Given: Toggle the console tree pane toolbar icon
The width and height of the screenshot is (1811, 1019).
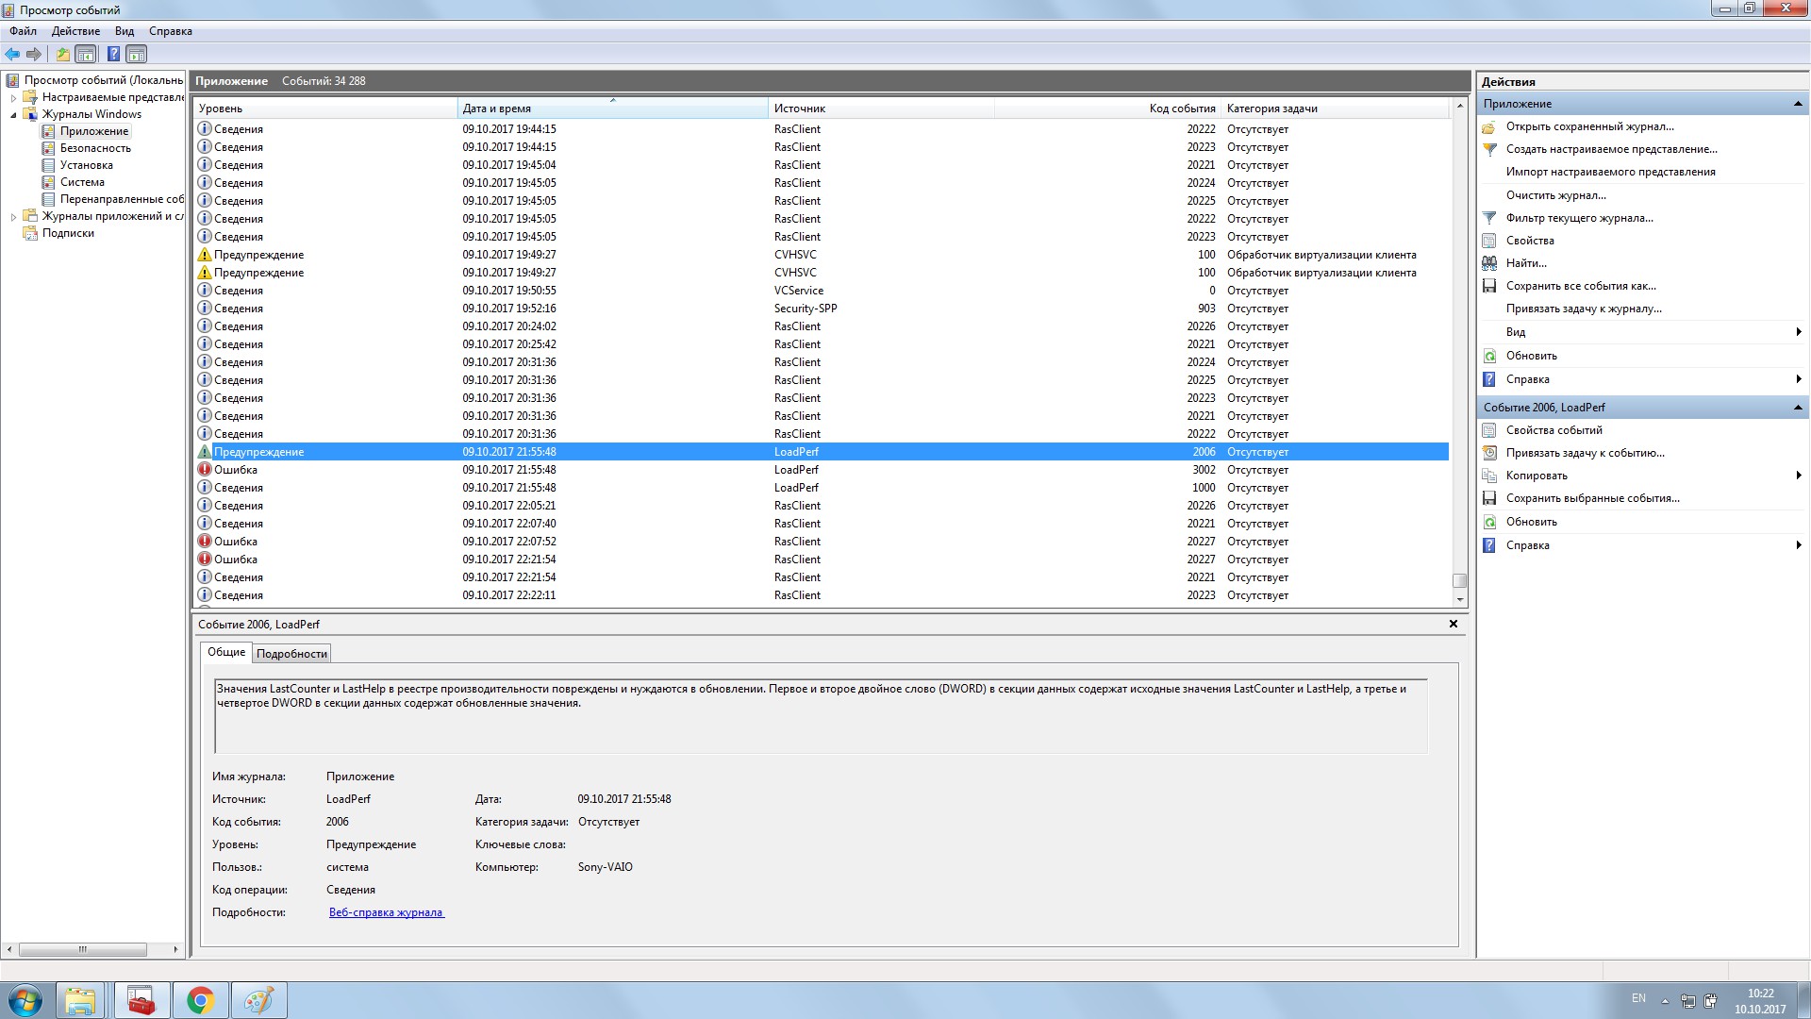Looking at the screenshot, I should [86, 54].
